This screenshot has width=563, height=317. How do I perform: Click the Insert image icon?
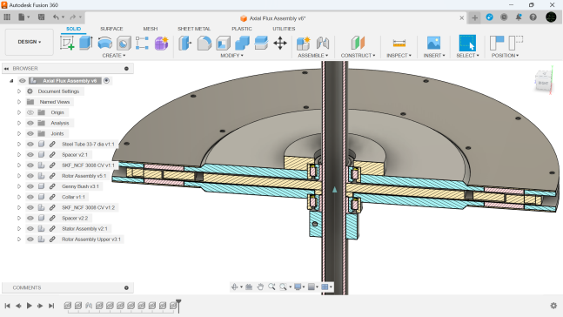click(x=433, y=44)
